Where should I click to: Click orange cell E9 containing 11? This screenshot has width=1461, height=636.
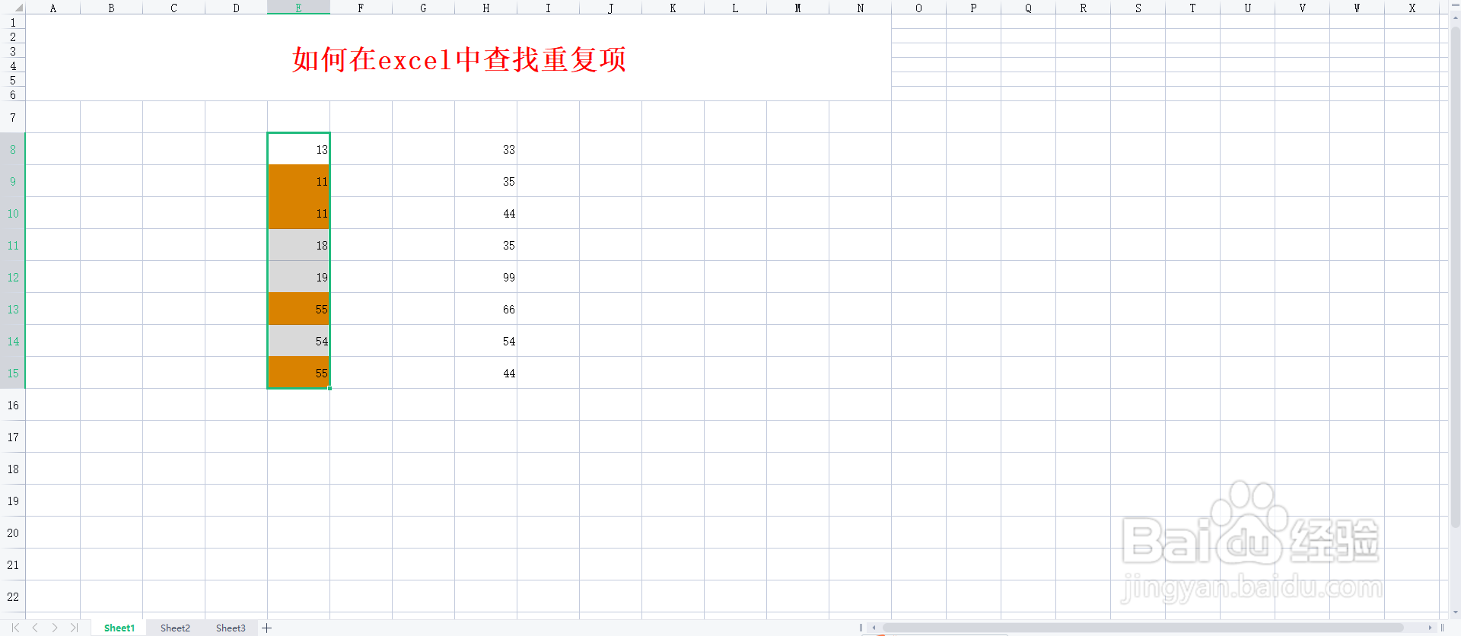(x=298, y=181)
